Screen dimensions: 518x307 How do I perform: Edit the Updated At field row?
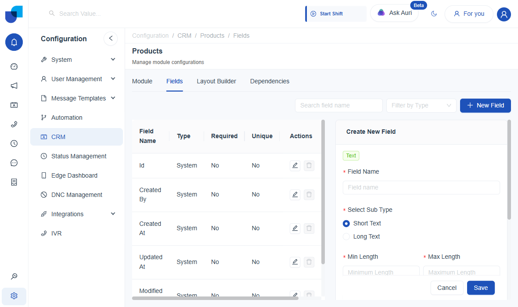tap(295, 262)
